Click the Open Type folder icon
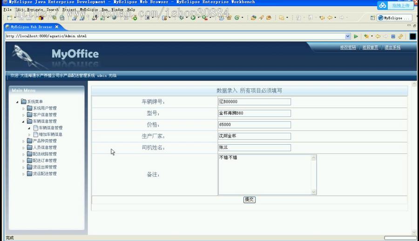 [253, 18]
